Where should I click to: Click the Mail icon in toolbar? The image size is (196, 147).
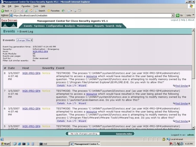(69, 11)
